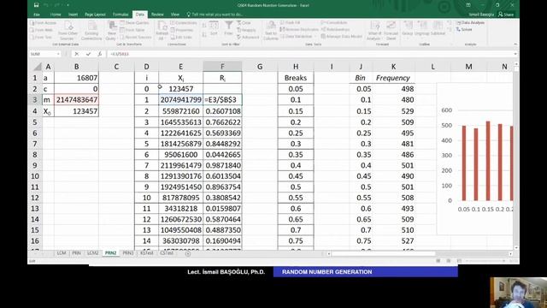Image resolution: width=547 pixels, height=308 pixels.
Task: Switch to the PRN3 sheet tab
Action: click(x=128, y=253)
